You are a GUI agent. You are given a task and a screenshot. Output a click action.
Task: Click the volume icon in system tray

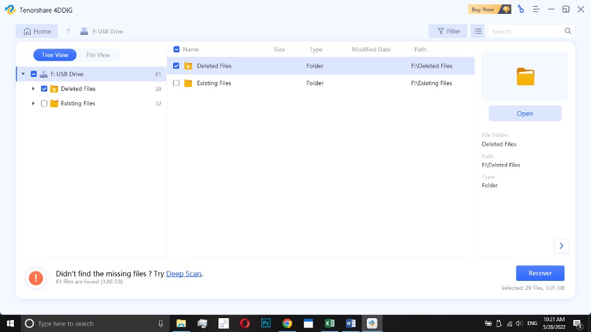[x=519, y=323]
